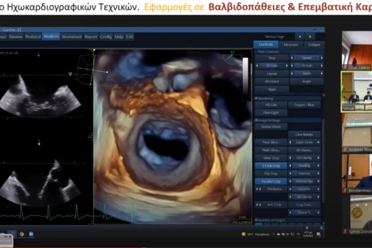Go to the next review page arrow
The width and height of the screenshot is (372, 248).
(x=310, y=36)
